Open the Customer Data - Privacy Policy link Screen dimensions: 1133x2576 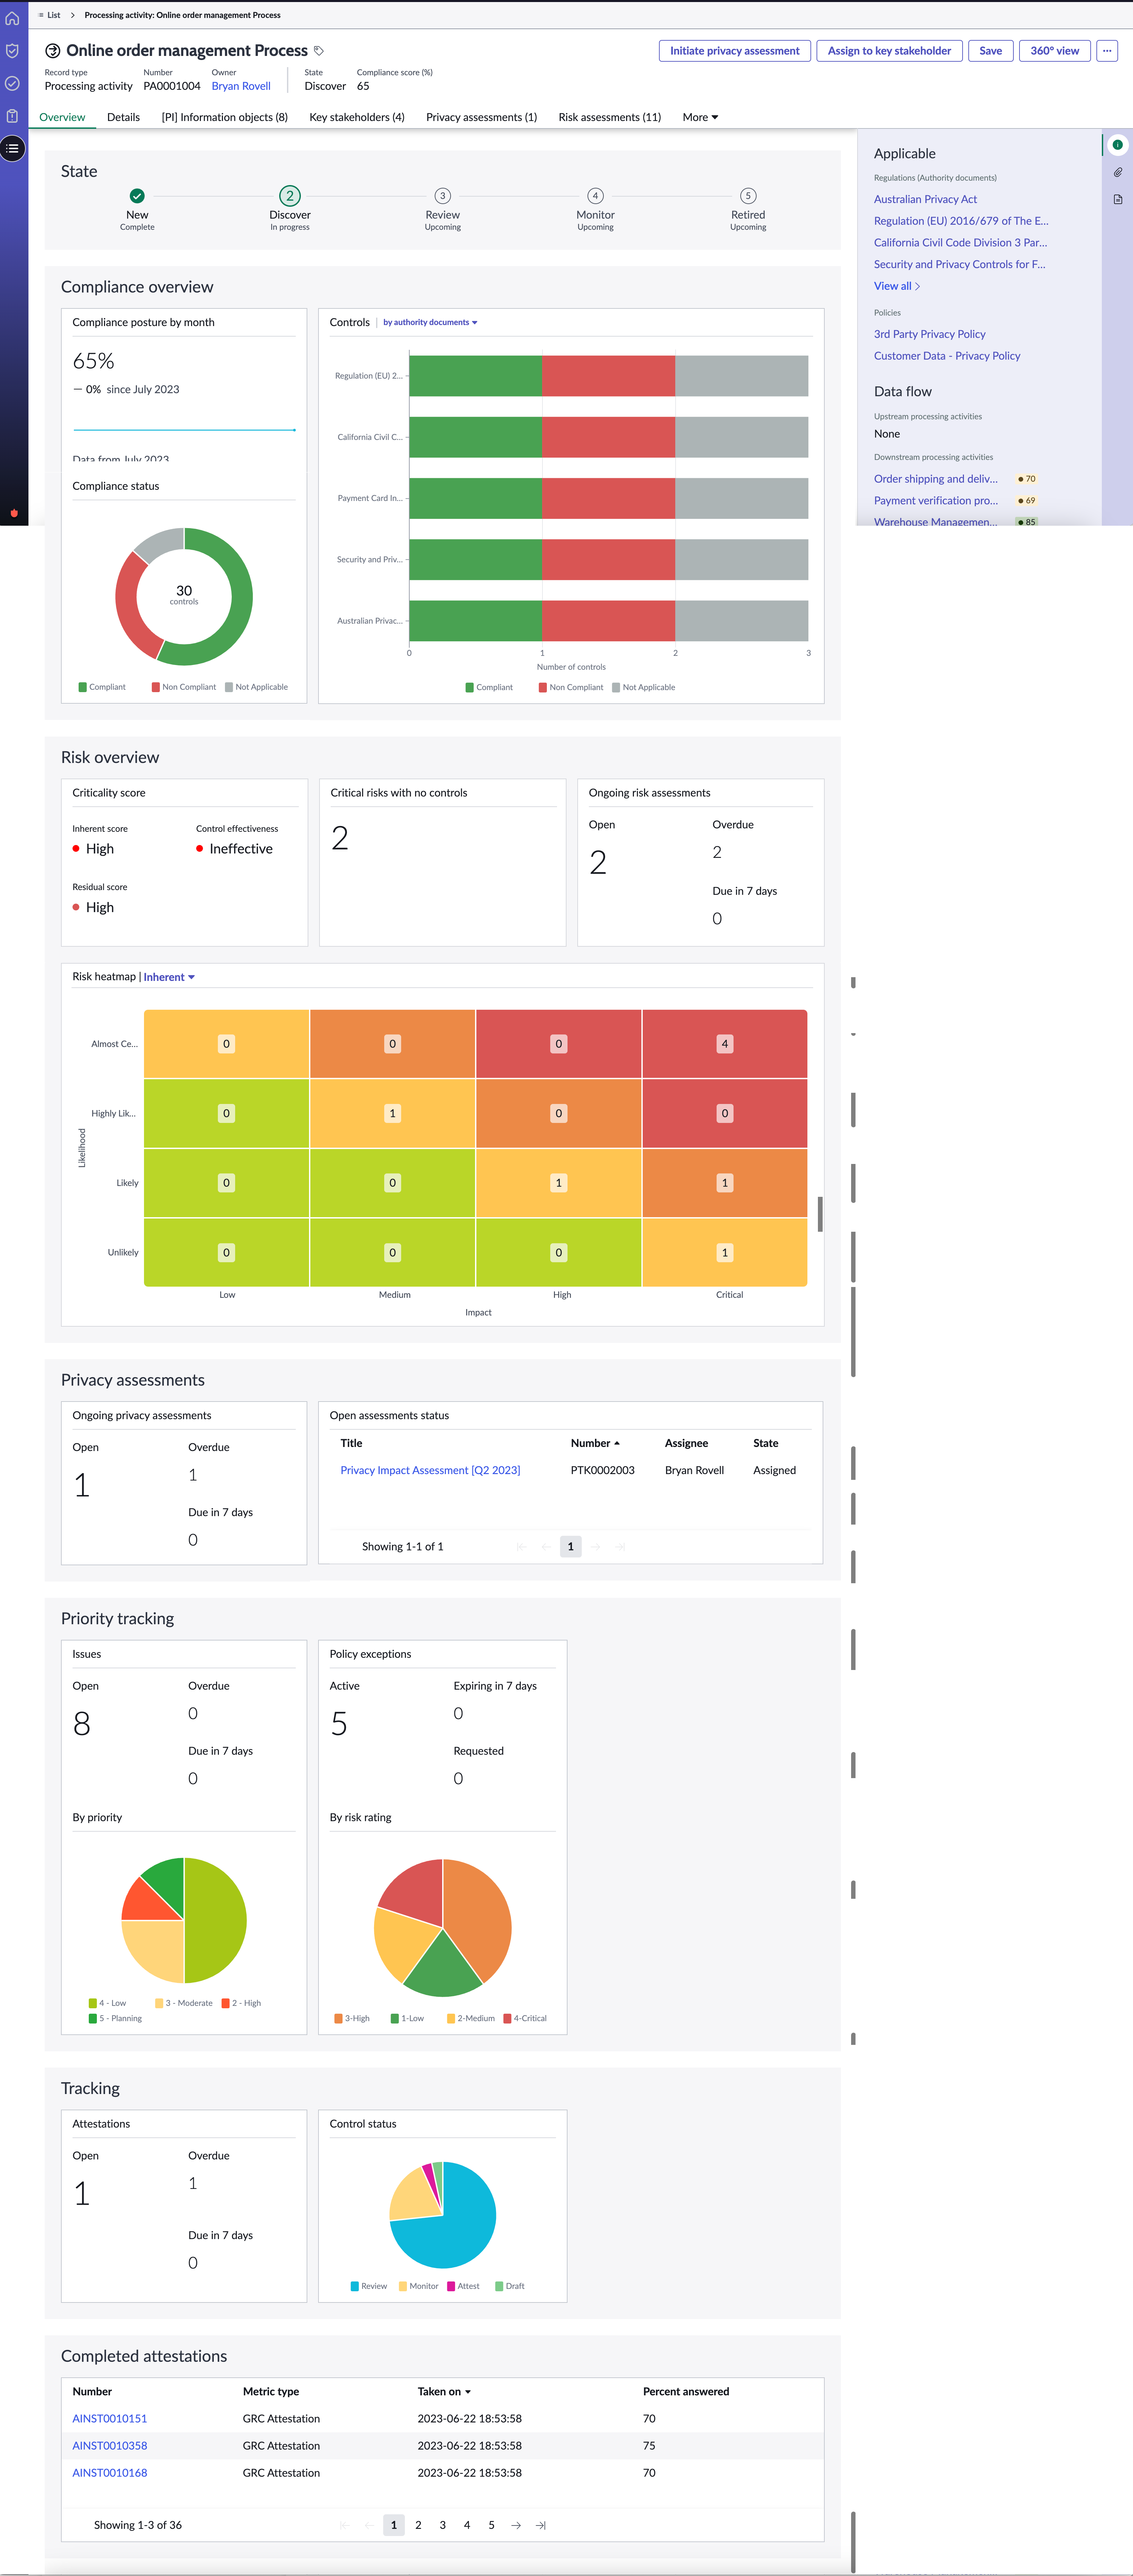(947, 356)
